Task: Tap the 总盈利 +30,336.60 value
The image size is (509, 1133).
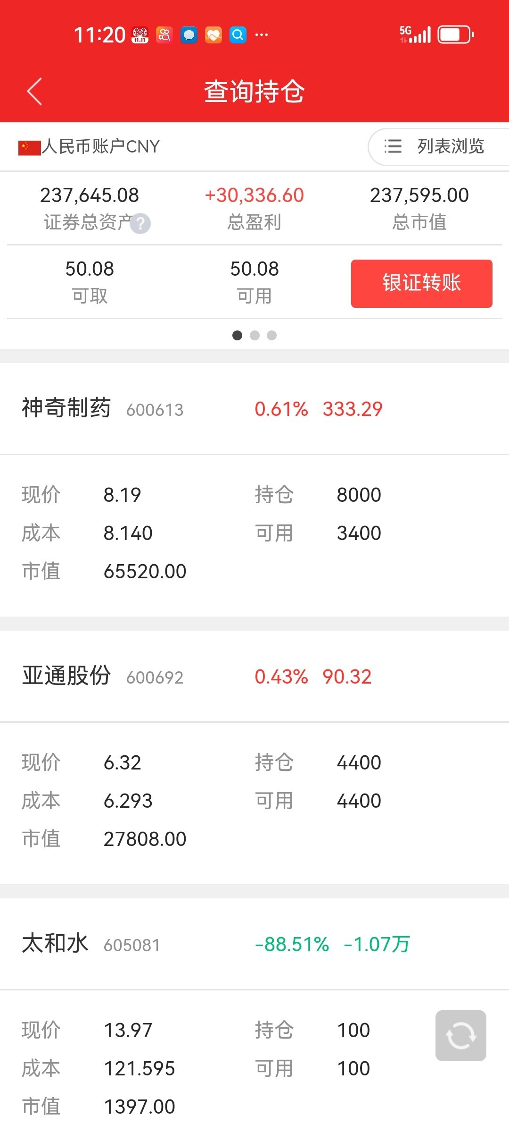Action: coord(254,195)
